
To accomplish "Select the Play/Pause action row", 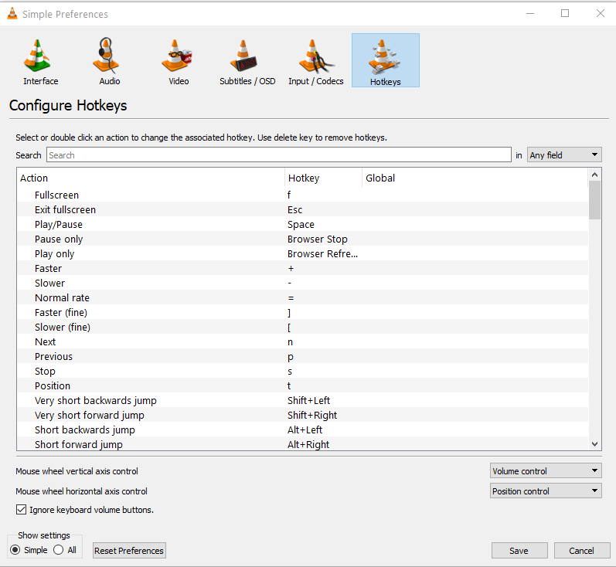I will pos(302,224).
